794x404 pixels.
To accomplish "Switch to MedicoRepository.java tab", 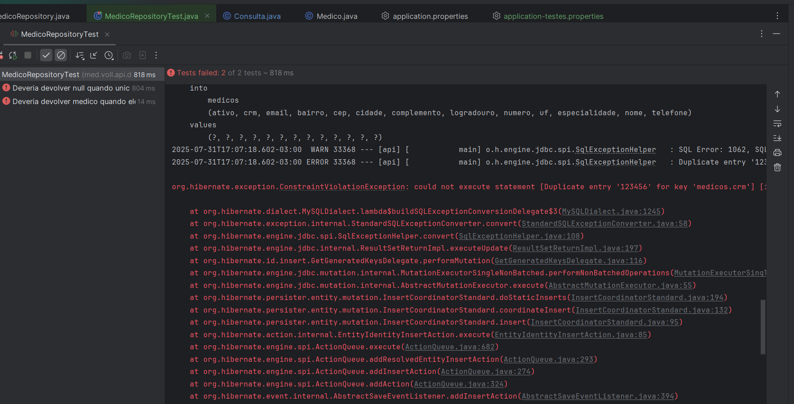I will (35, 16).
